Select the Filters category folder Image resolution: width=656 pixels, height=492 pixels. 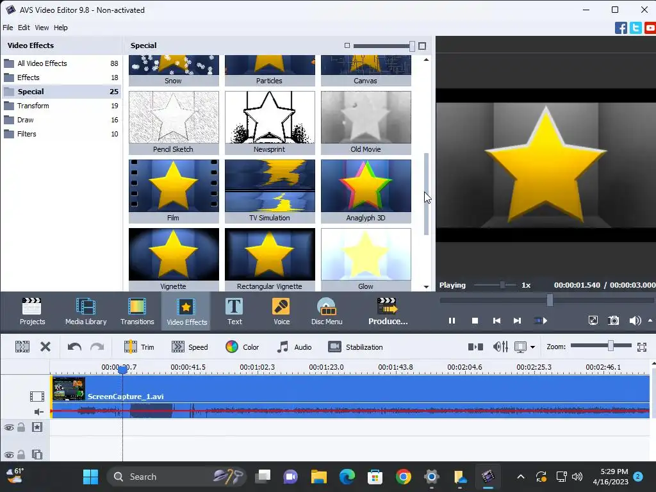click(61, 134)
